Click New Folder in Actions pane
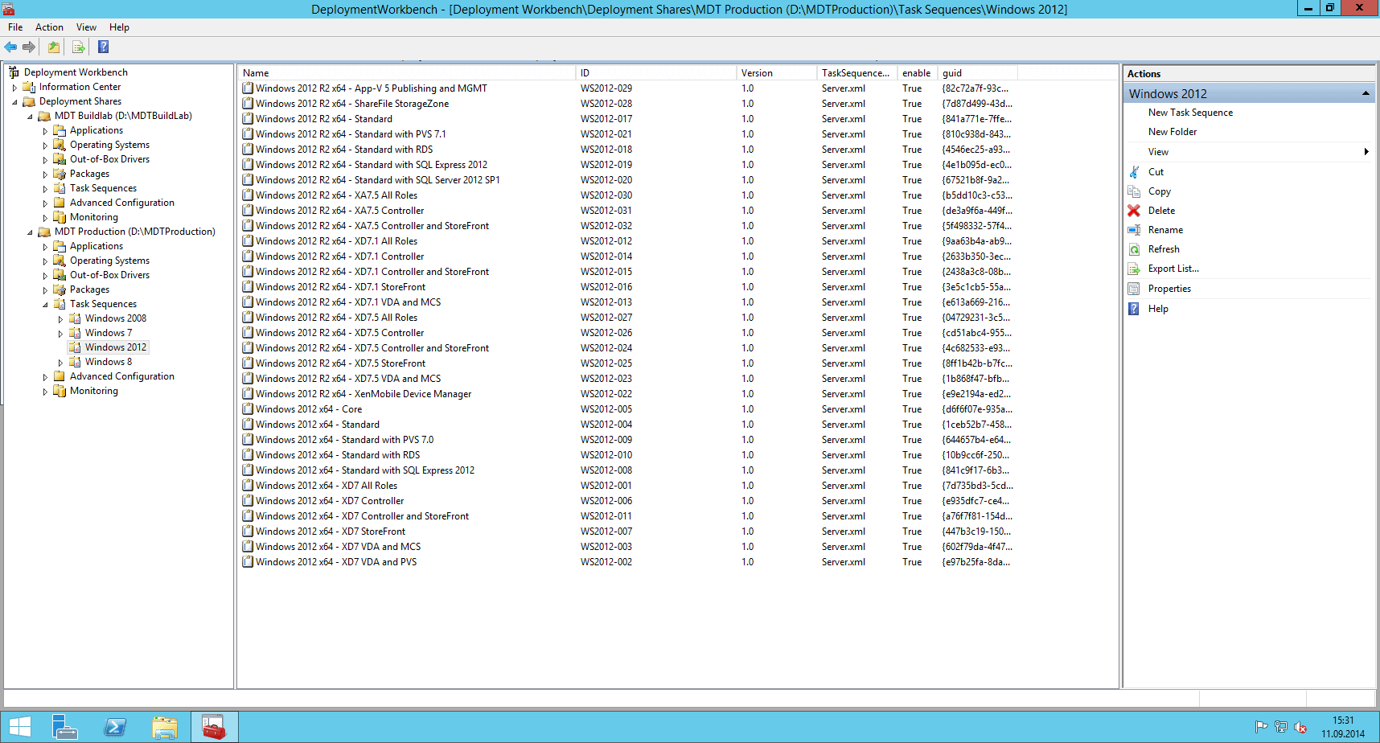The height and width of the screenshot is (743, 1380). tap(1172, 132)
